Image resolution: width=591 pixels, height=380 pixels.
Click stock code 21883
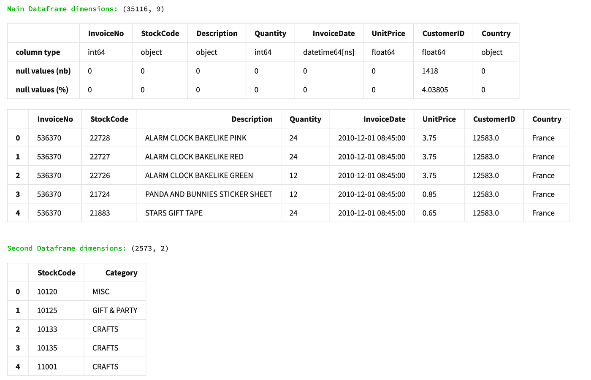click(100, 213)
